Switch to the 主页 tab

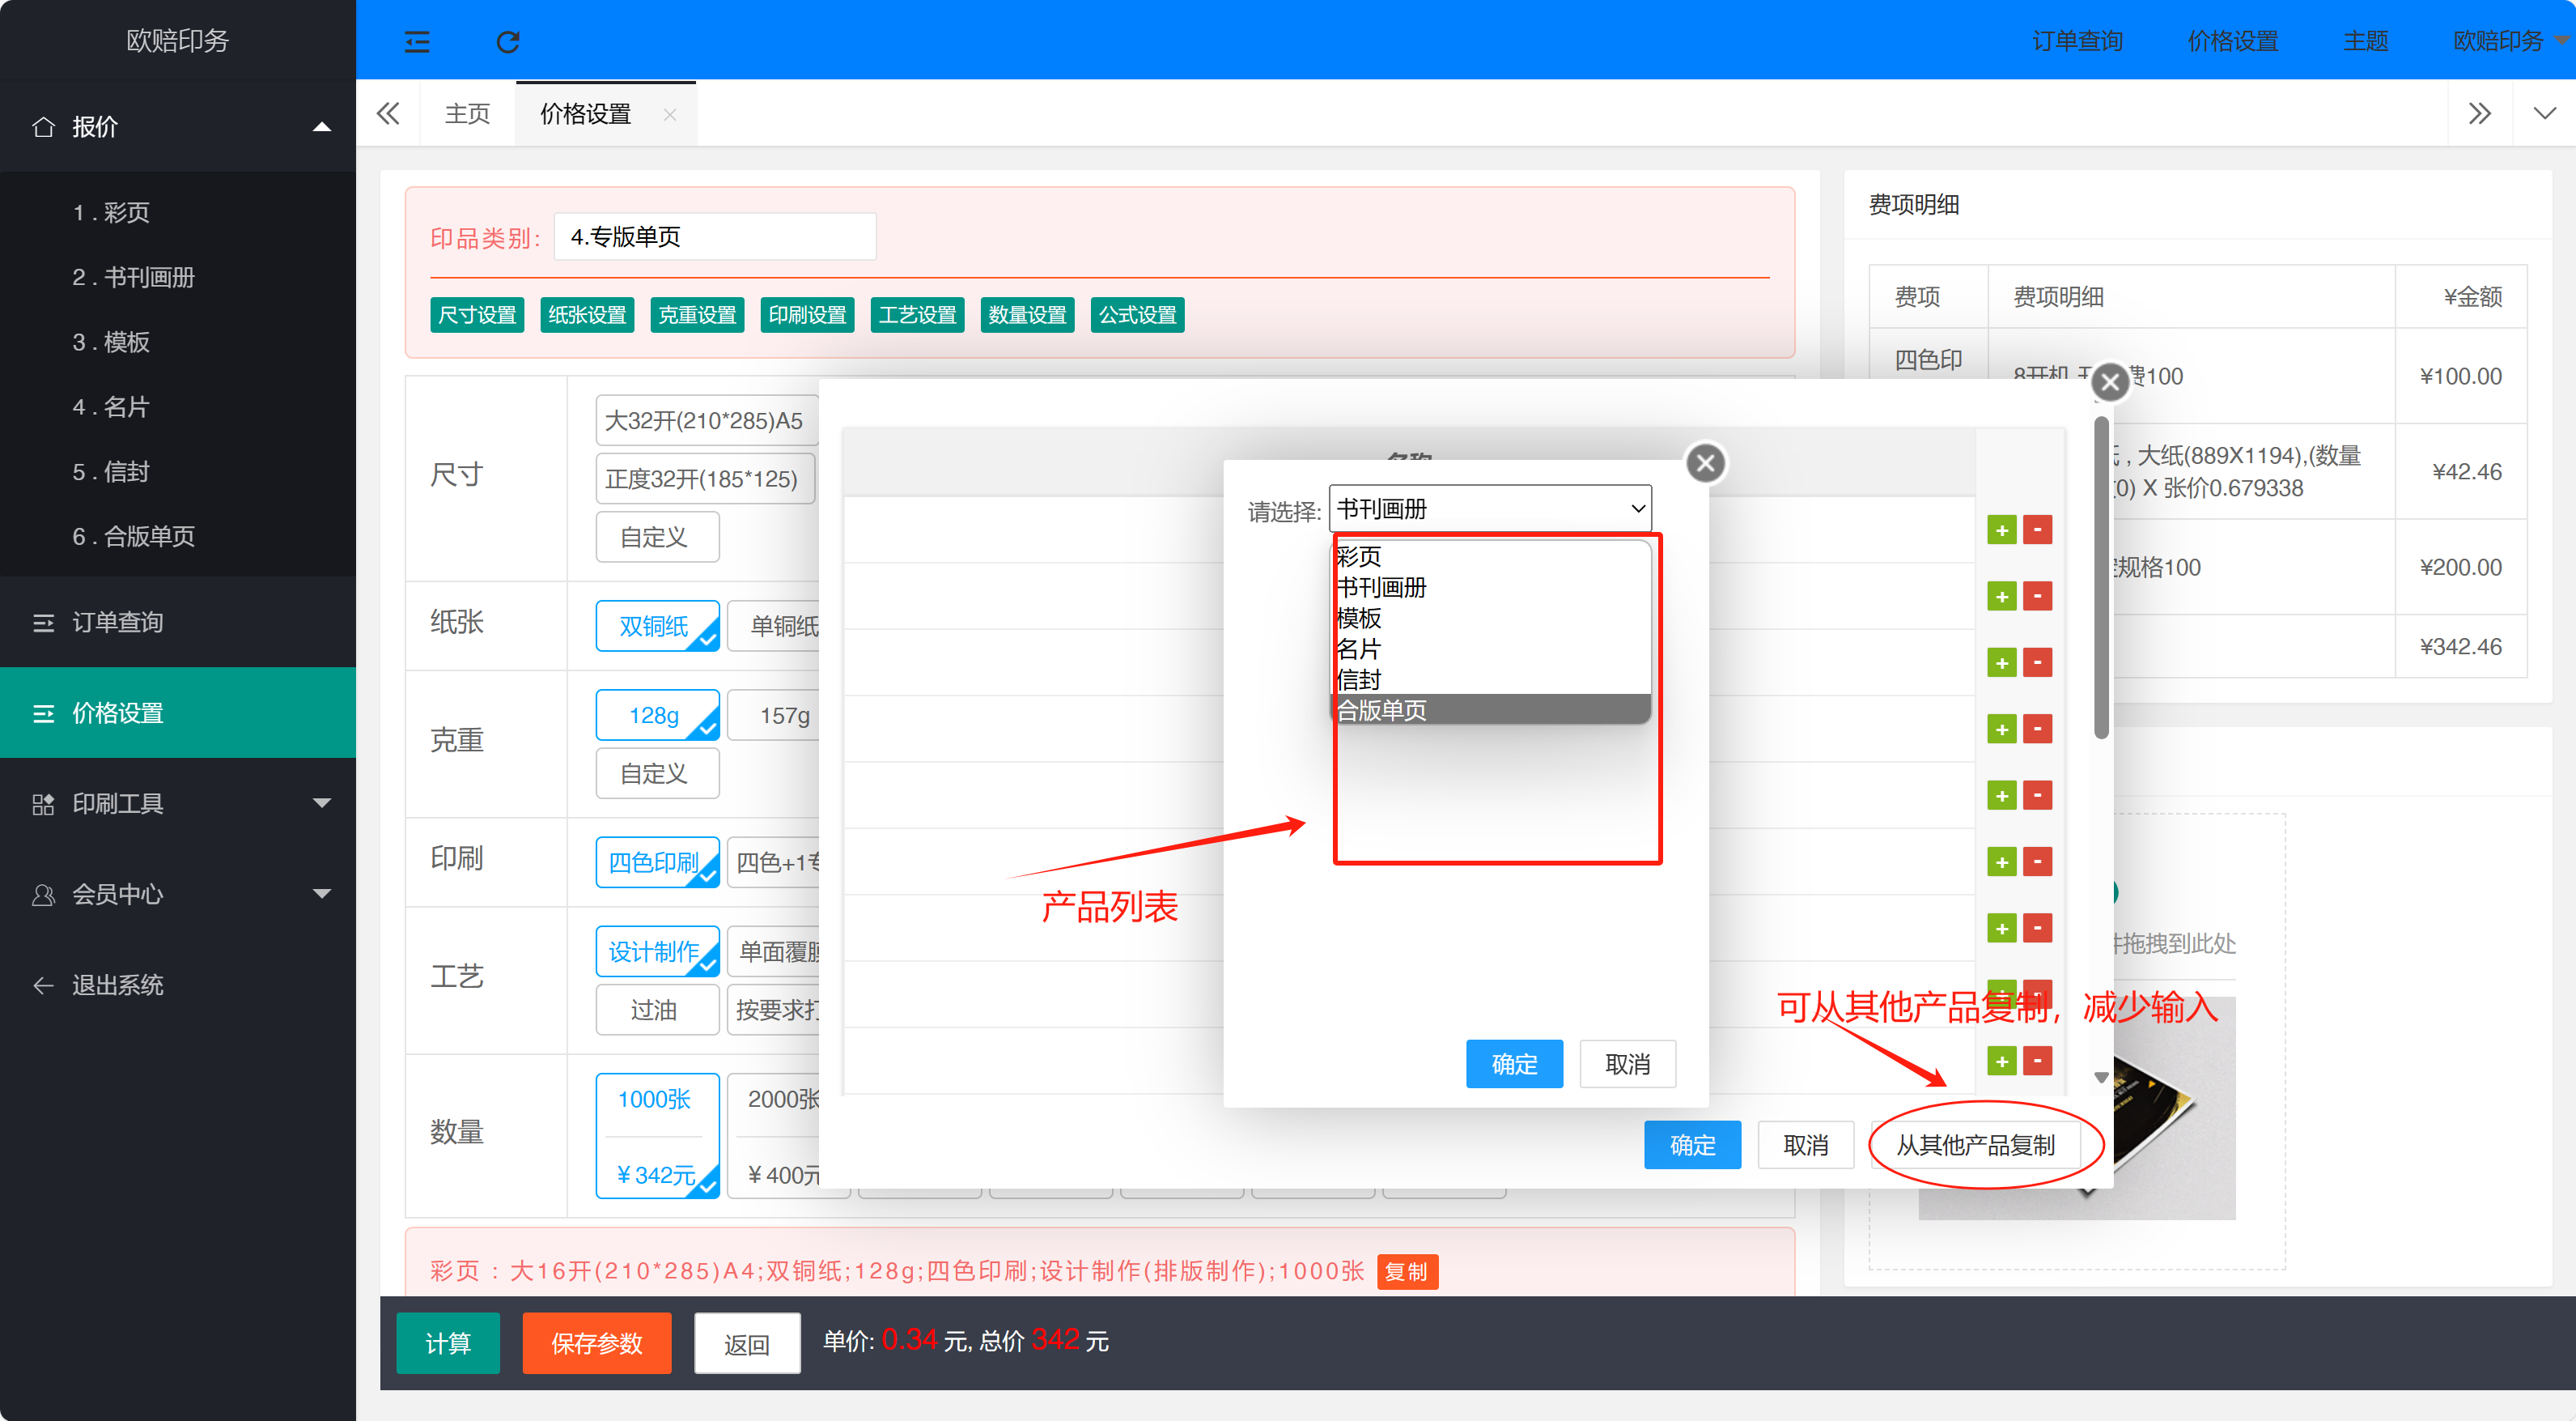tap(467, 114)
